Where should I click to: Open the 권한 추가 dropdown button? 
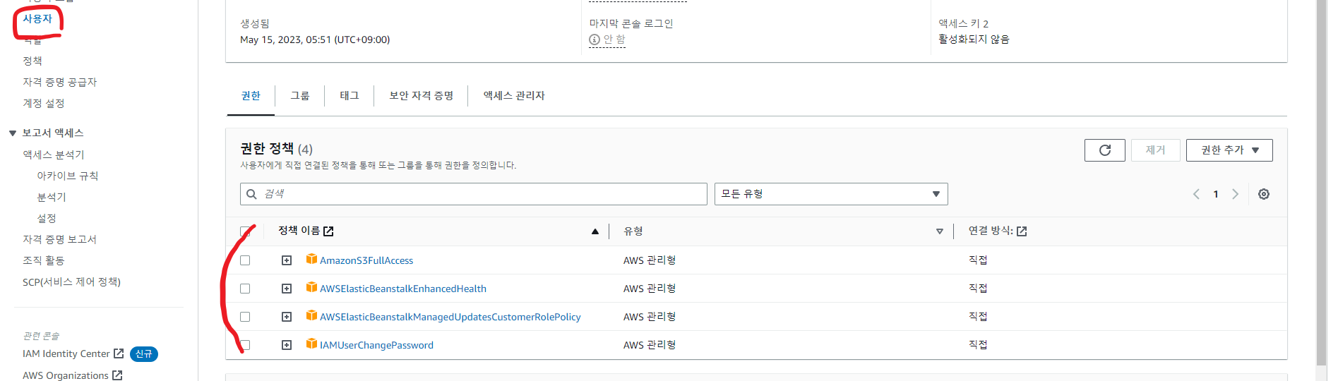point(1229,150)
